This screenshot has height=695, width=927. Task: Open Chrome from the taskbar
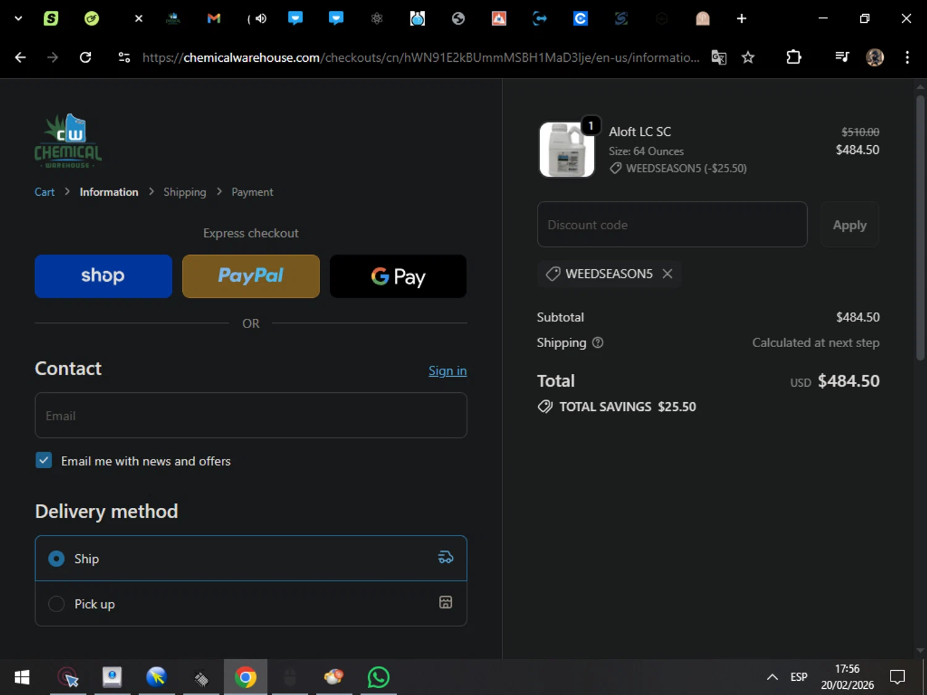245,678
